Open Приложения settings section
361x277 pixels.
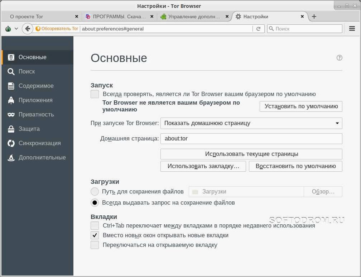[37, 100]
